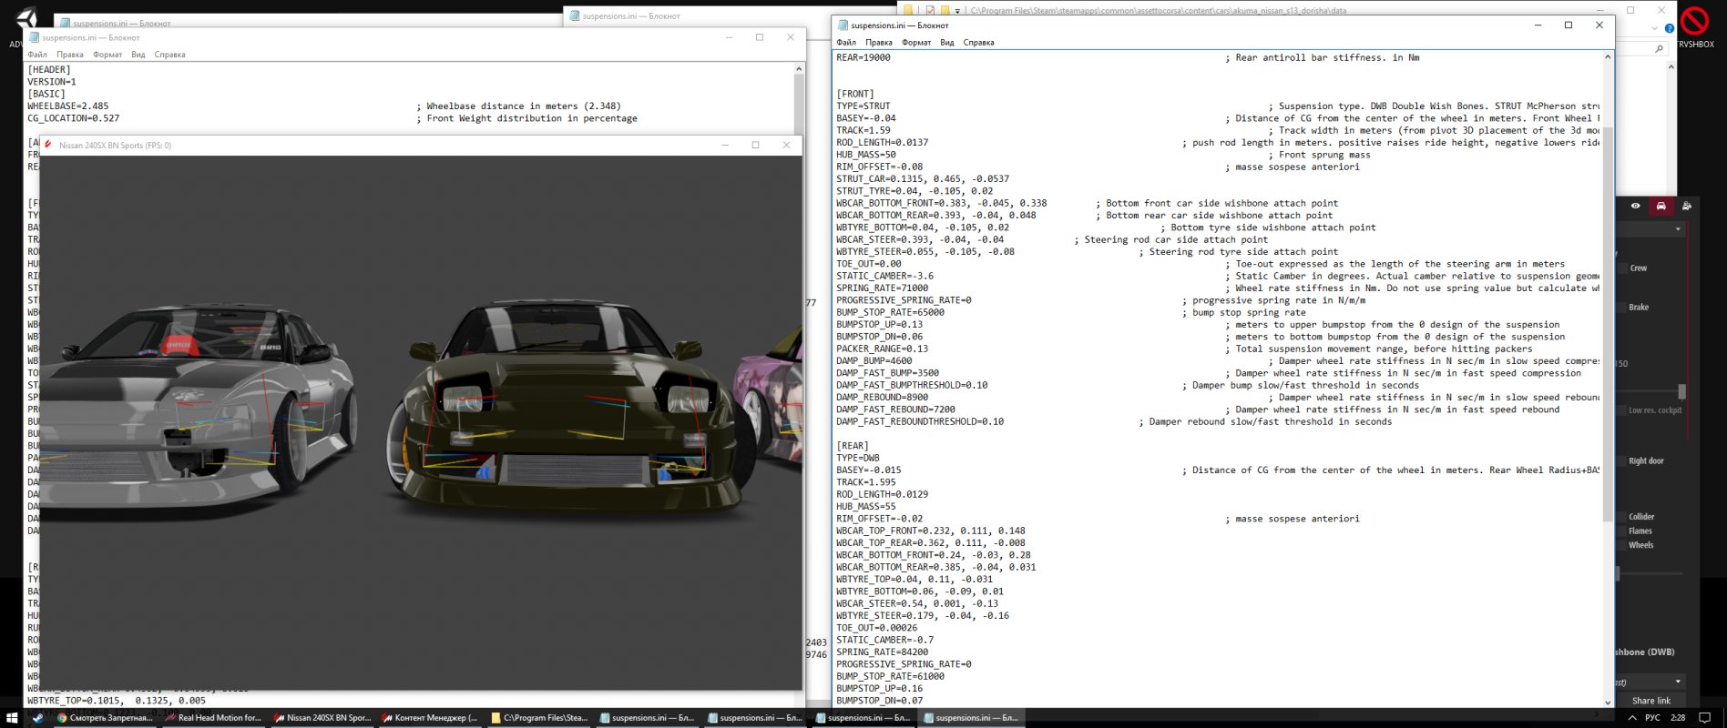Enable the Collider checkbox
Viewport: 1727px width, 728px height.
pos(1623,517)
